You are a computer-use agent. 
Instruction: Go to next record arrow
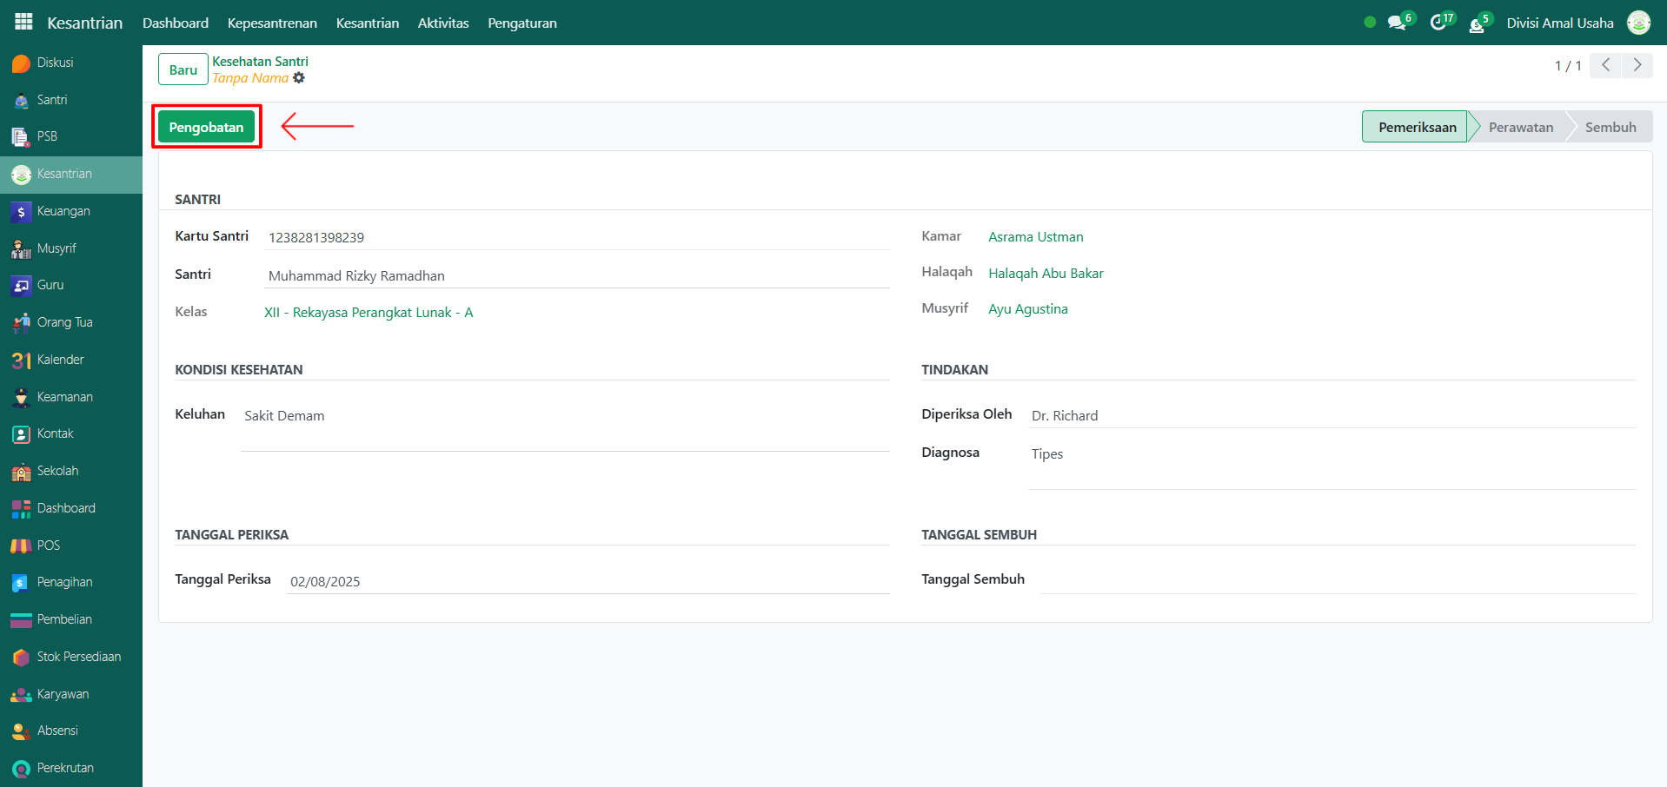pyautogui.click(x=1637, y=65)
